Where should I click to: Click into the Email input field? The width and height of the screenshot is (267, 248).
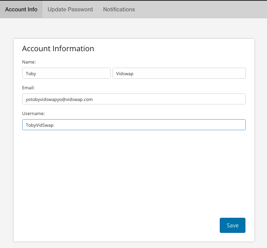(134, 99)
